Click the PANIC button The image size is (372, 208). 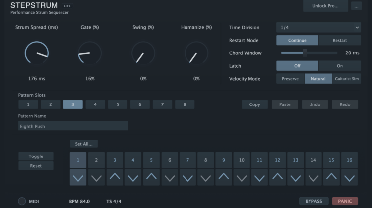[x=345, y=201]
